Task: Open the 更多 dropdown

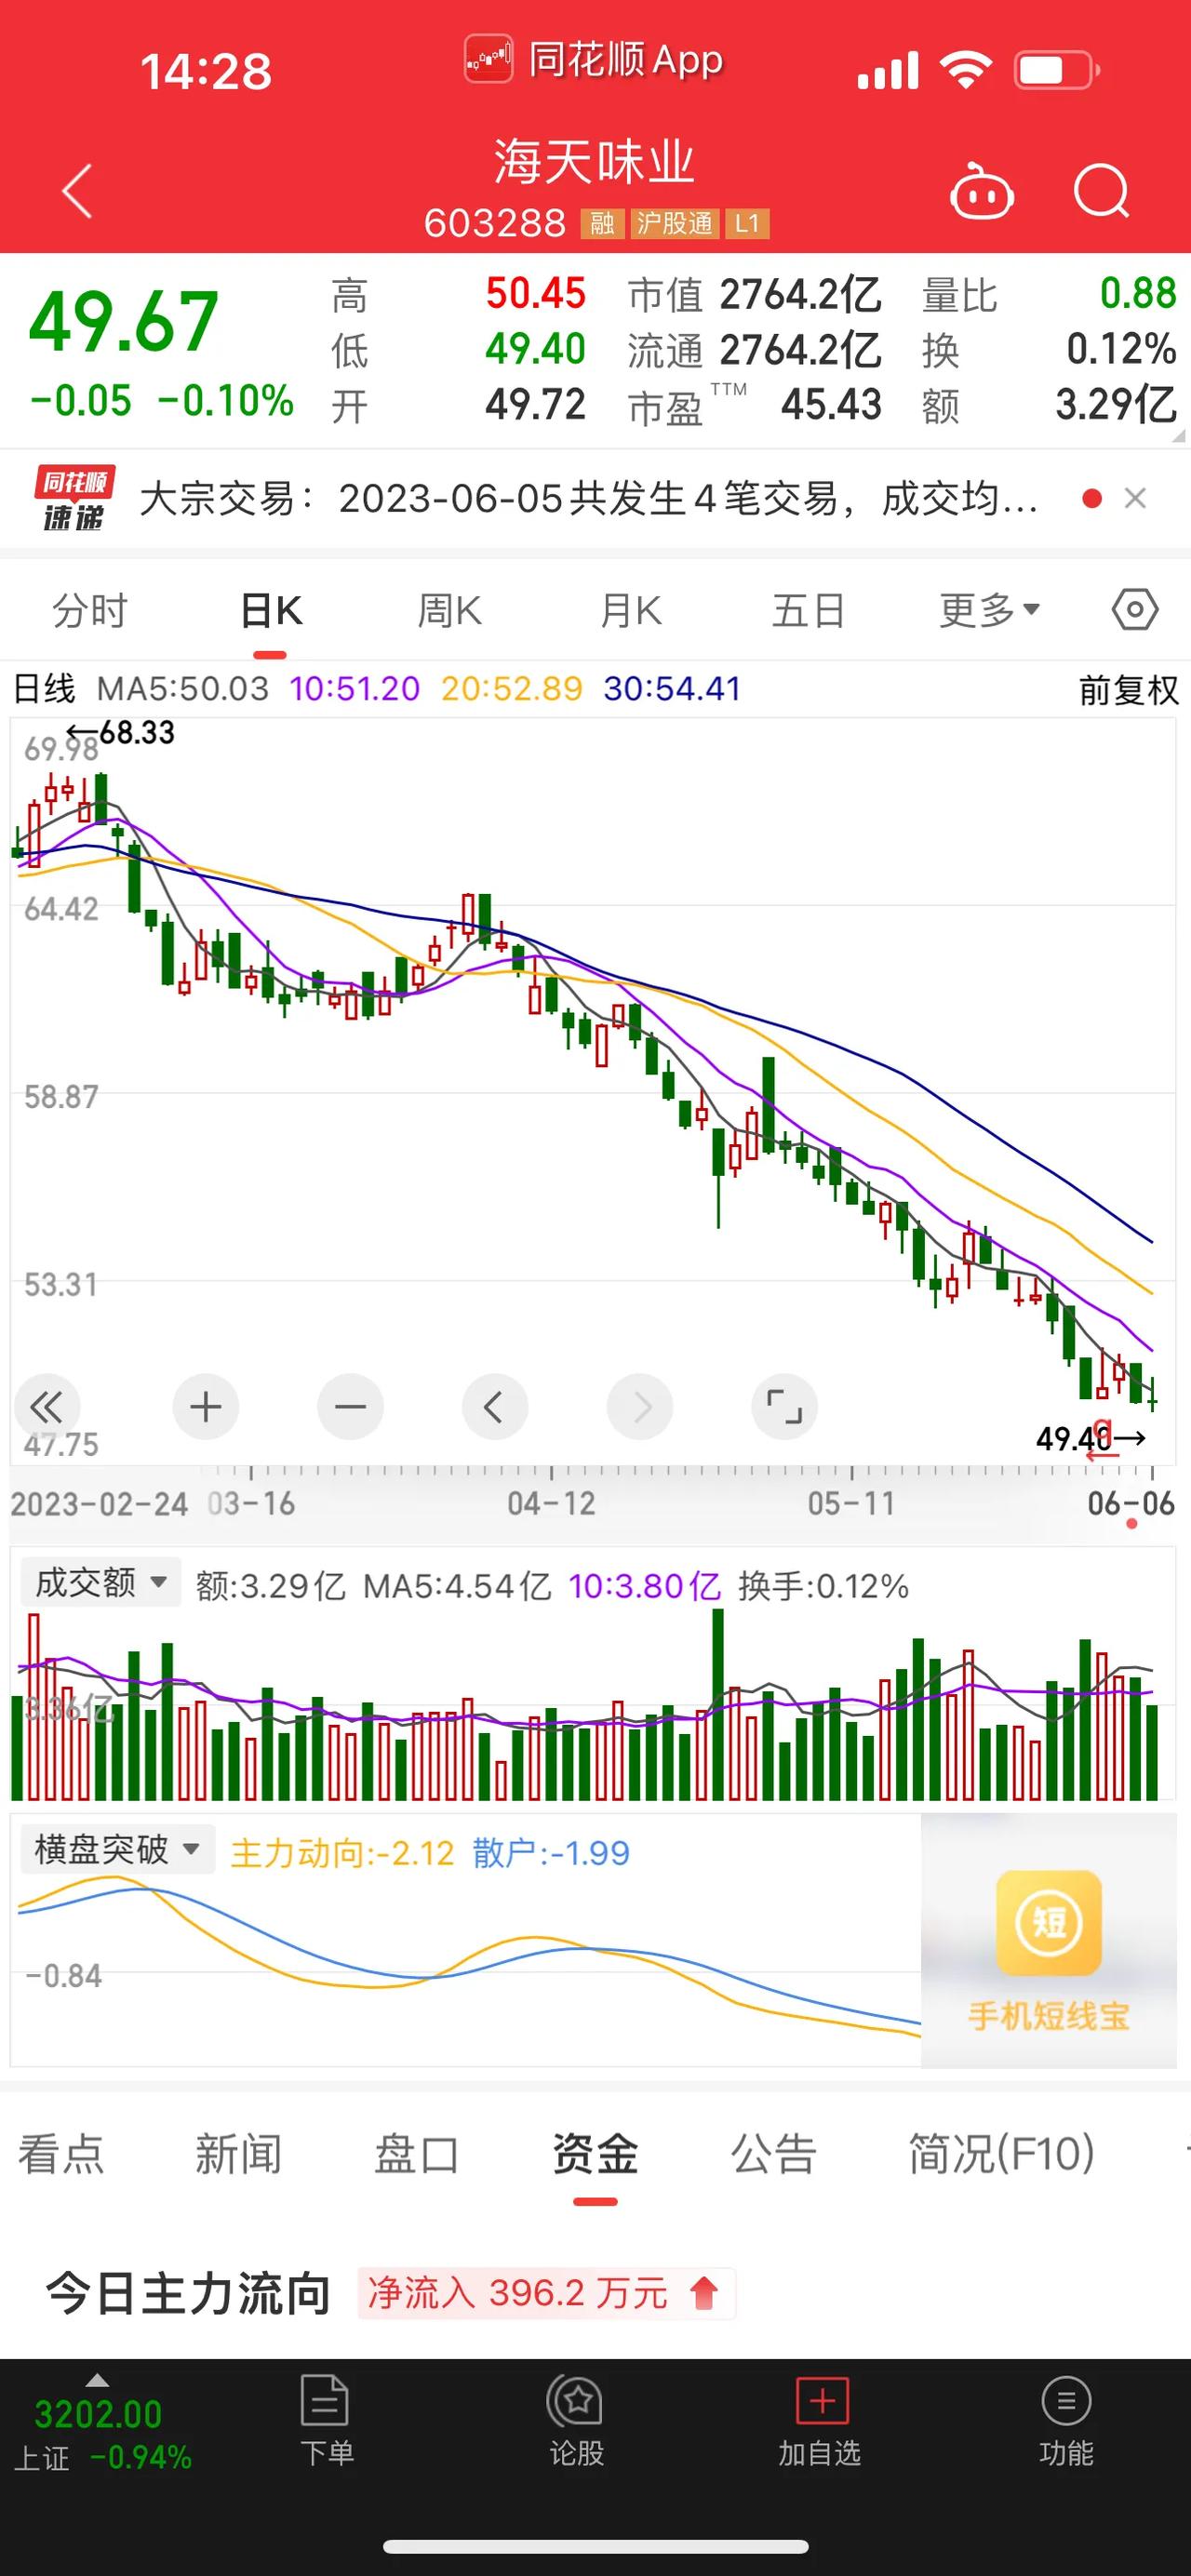Action: (989, 610)
